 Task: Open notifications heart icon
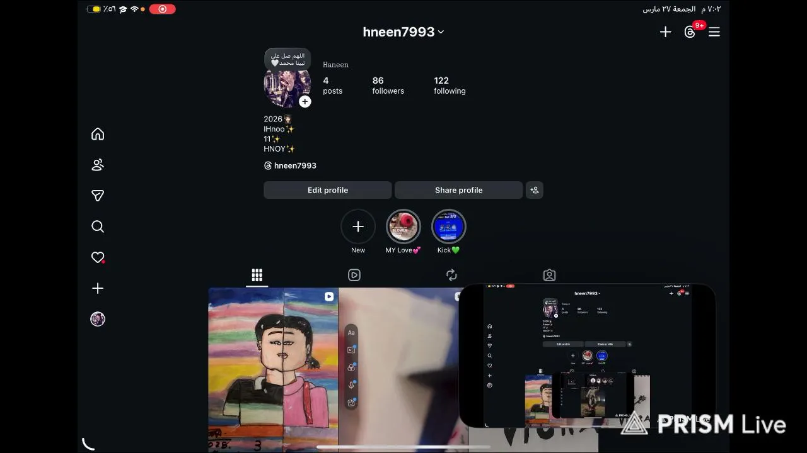[98, 257]
